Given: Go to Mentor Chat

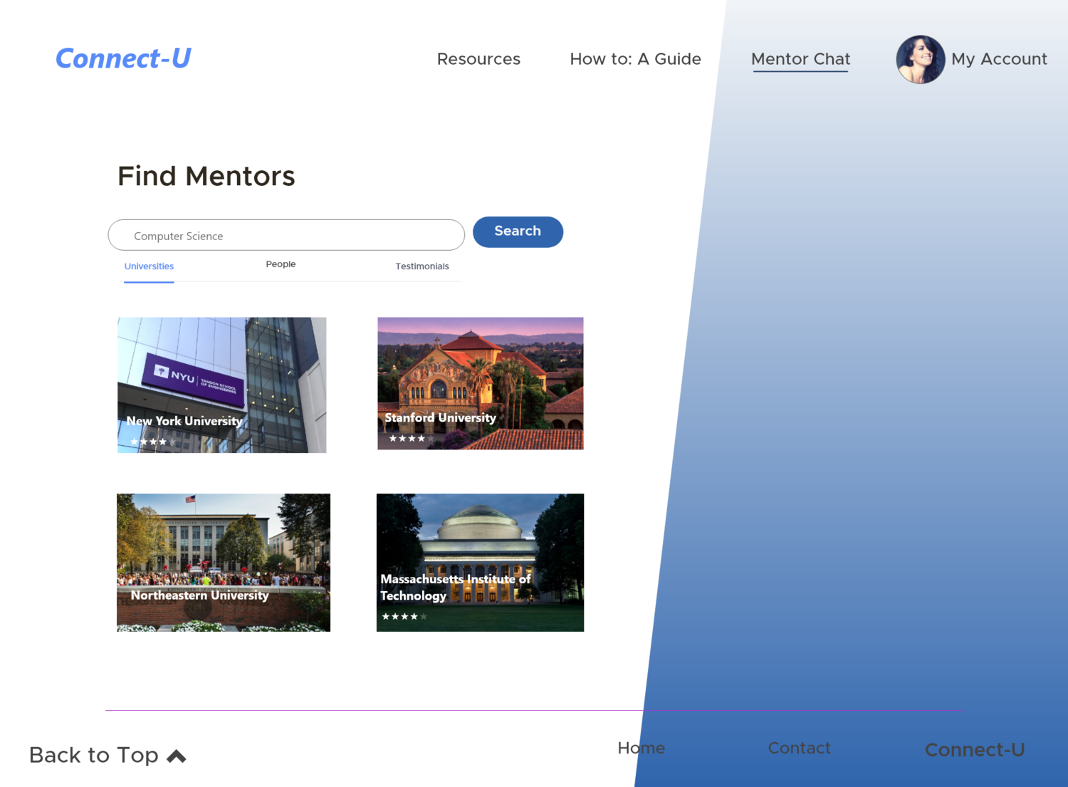Looking at the screenshot, I should [x=800, y=59].
